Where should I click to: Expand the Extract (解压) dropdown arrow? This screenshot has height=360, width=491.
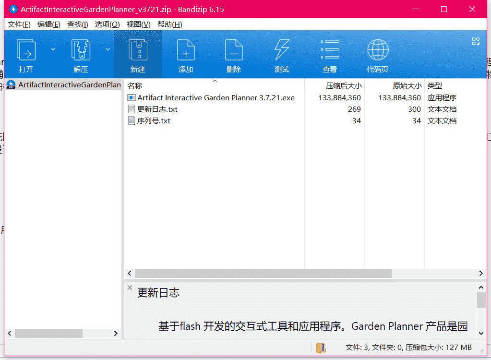coord(108,49)
